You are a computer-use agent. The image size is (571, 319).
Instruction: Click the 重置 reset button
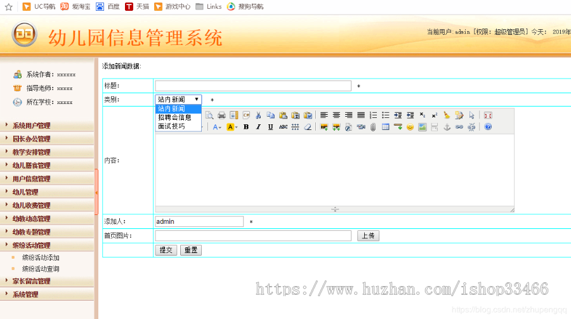point(191,250)
